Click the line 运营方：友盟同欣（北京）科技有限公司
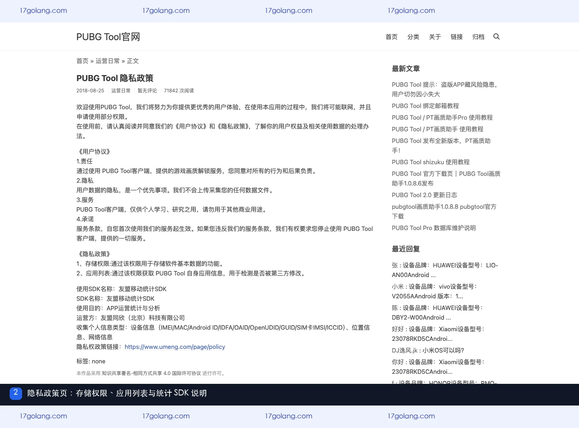Image resolution: width=579 pixels, height=428 pixels. 131,318
